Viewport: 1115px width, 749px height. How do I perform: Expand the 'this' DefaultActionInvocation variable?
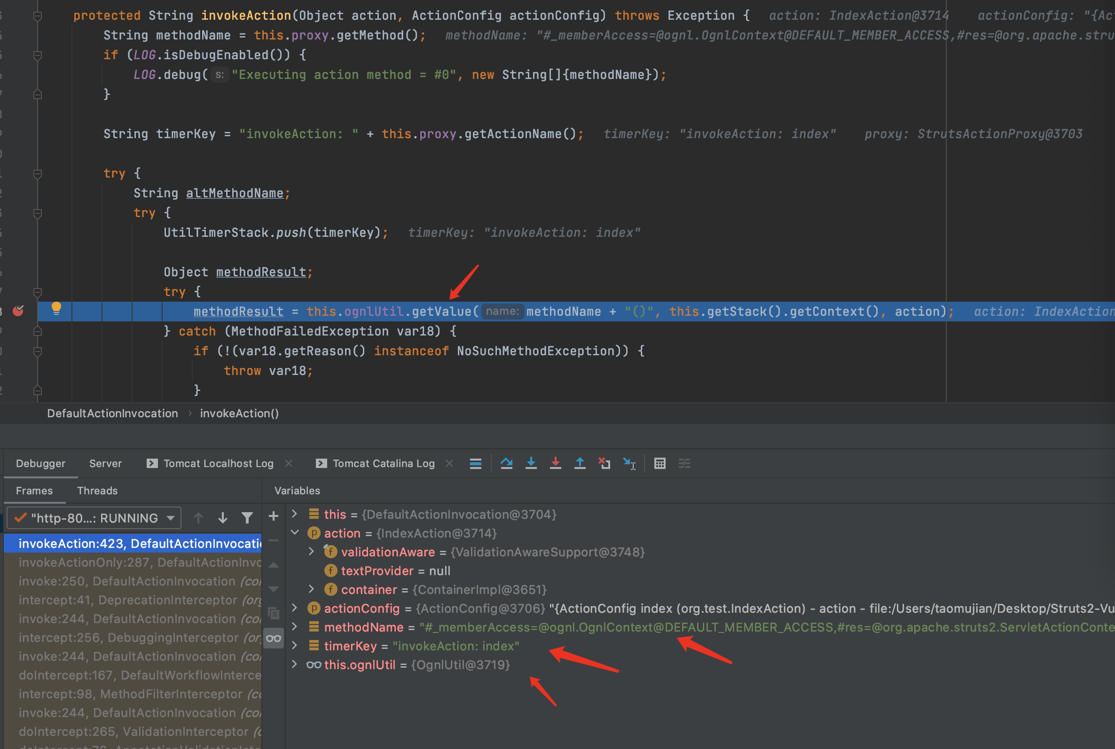294,514
